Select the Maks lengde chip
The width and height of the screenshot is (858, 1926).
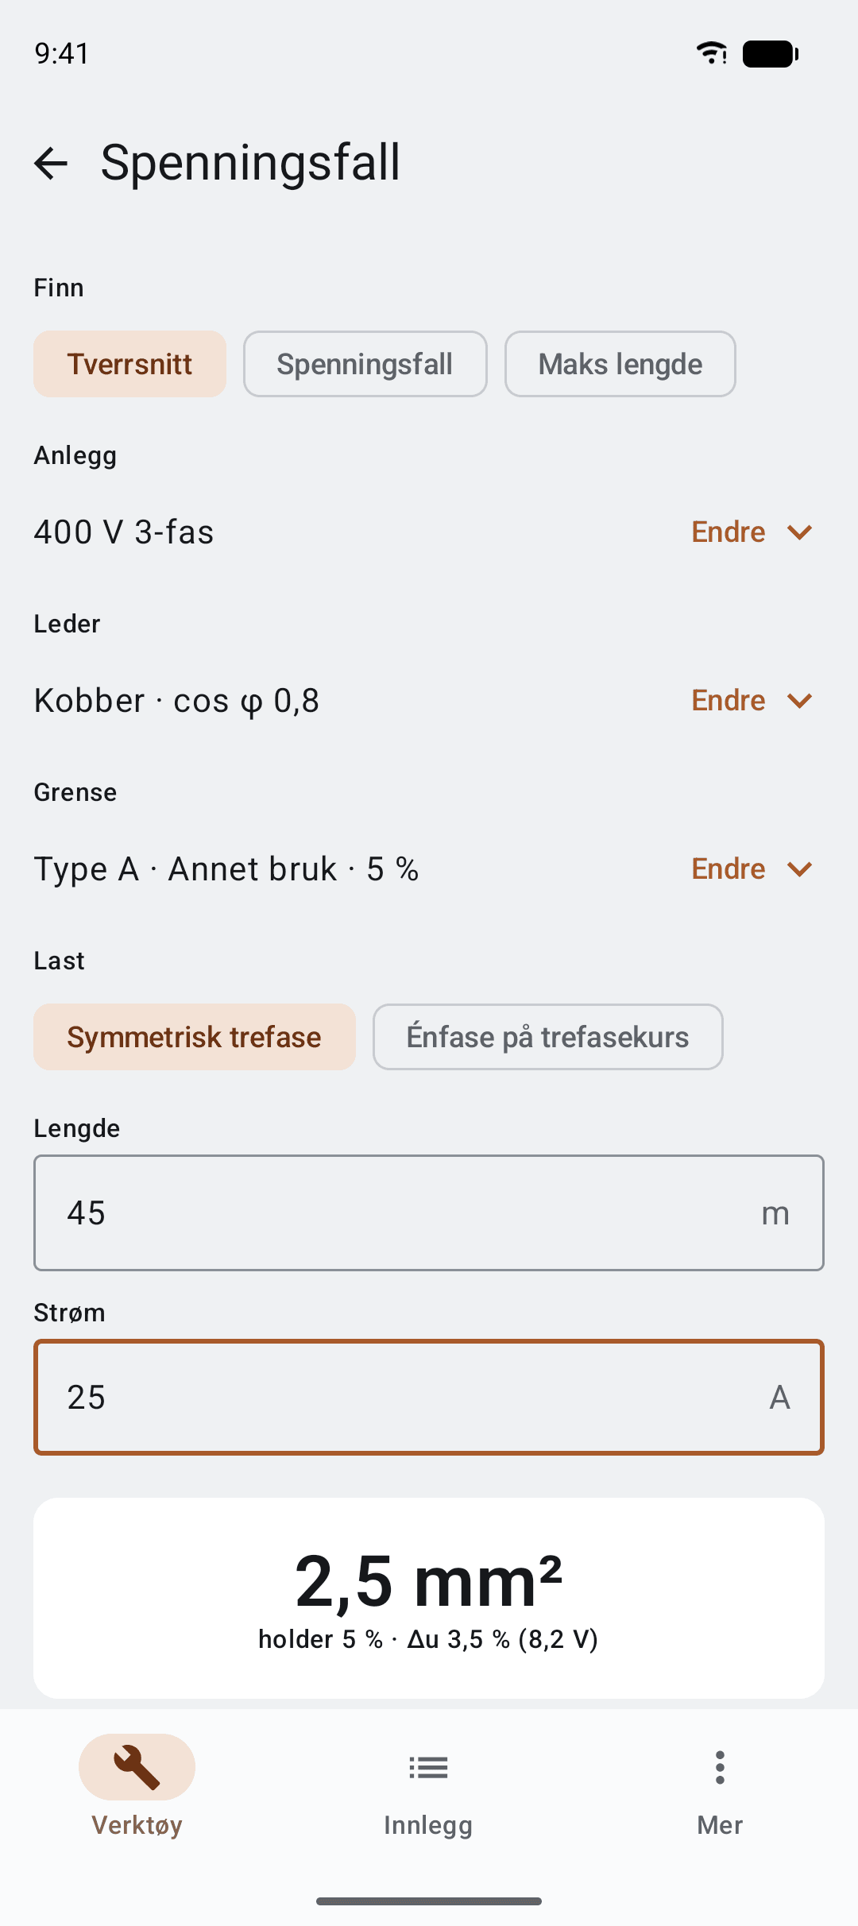click(x=620, y=364)
